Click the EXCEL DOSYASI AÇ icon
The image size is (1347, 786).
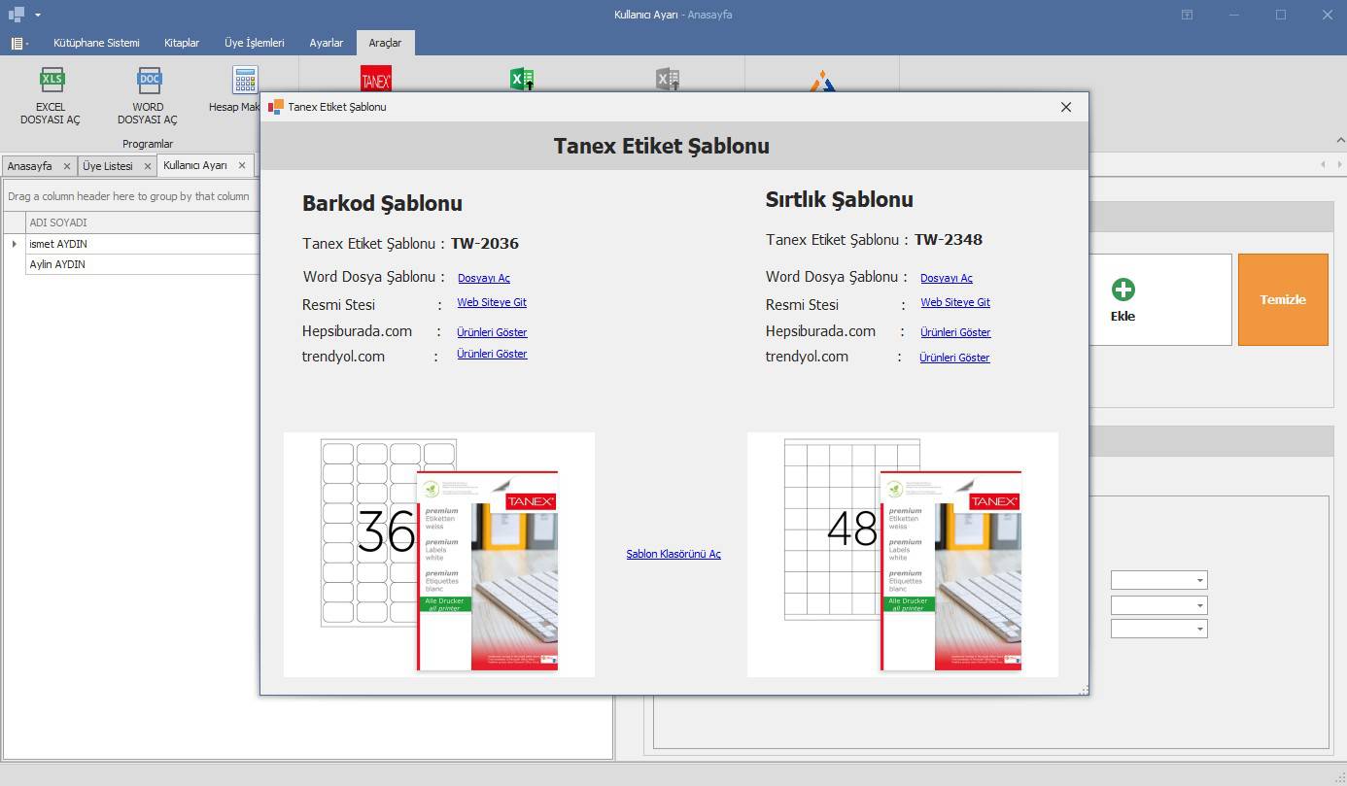coord(51,82)
